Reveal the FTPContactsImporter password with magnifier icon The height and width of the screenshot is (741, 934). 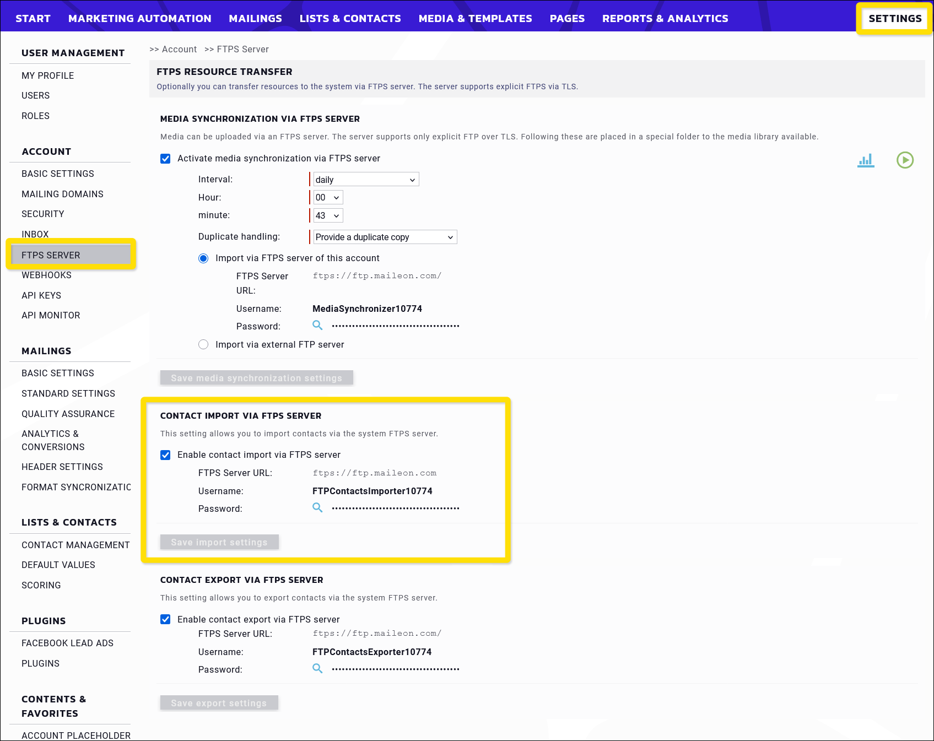(x=317, y=507)
